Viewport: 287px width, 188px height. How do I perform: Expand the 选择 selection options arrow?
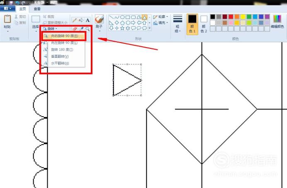[36, 31]
